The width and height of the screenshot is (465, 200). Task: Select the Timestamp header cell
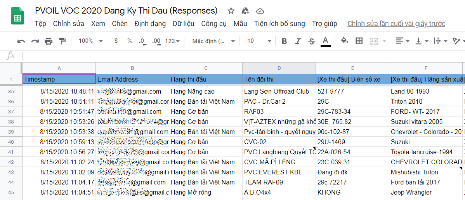coord(59,79)
